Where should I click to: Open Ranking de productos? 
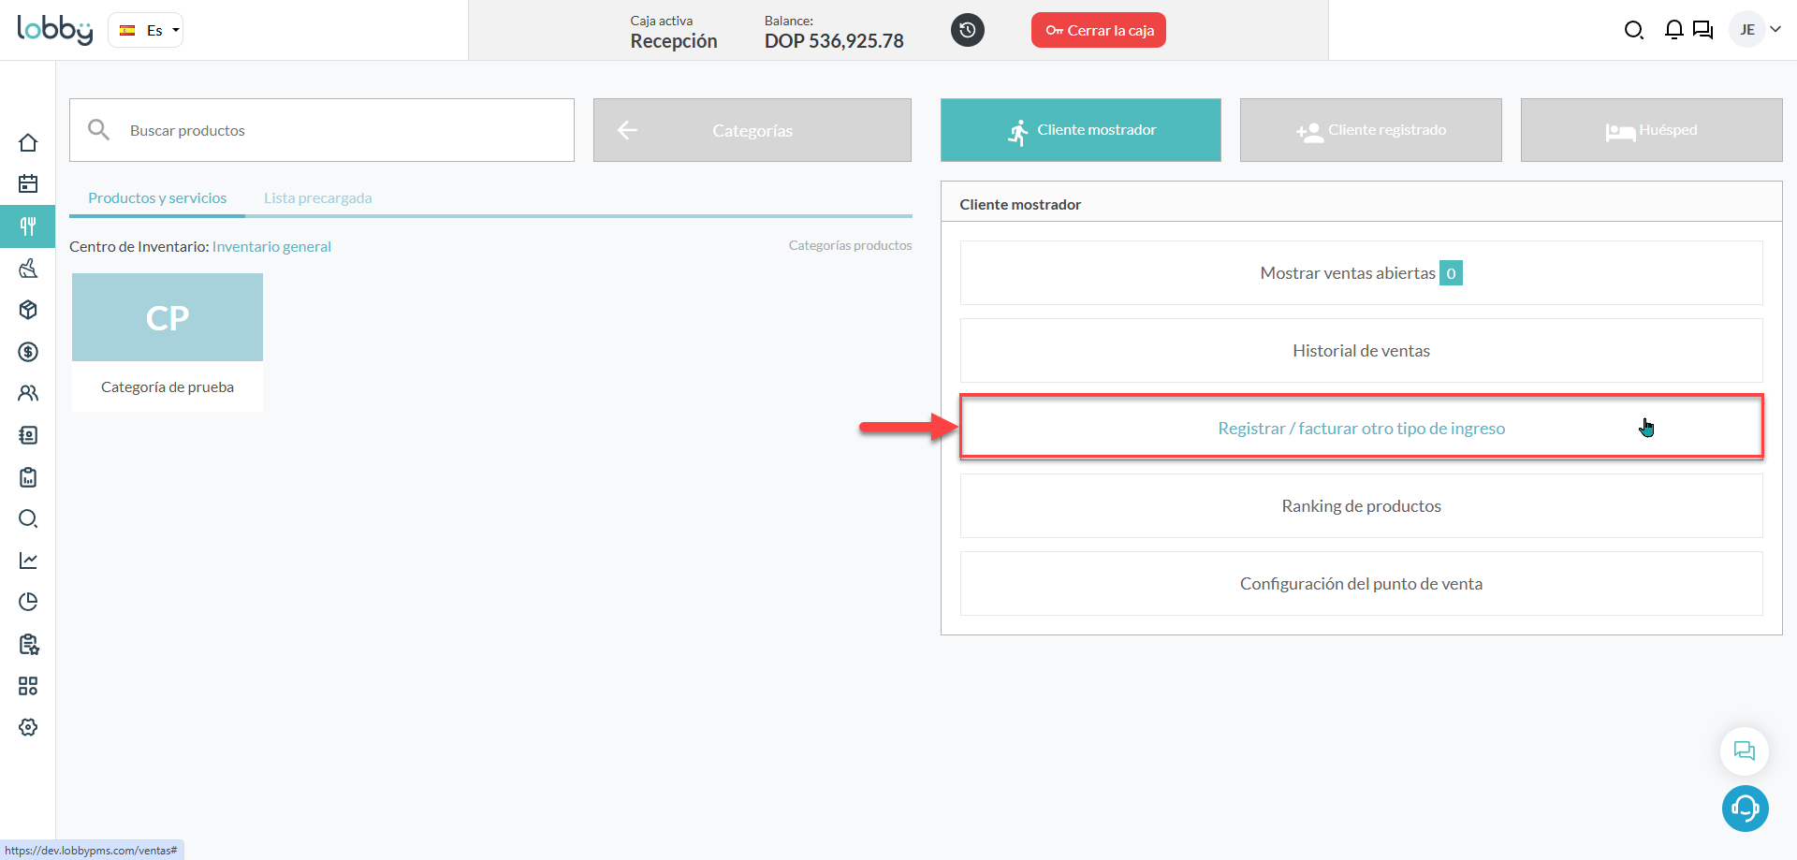point(1362,506)
